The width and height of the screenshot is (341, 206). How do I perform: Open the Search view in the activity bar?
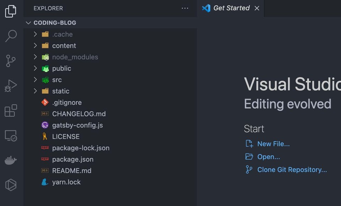pyautogui.click(x=11, y=36)
